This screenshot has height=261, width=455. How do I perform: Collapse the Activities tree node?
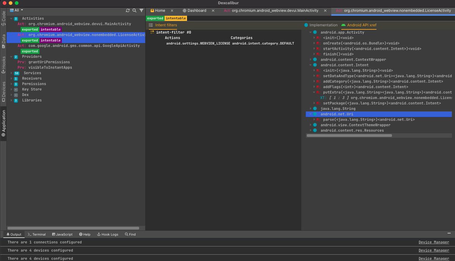pyautogui.click(x=11, y=19)
